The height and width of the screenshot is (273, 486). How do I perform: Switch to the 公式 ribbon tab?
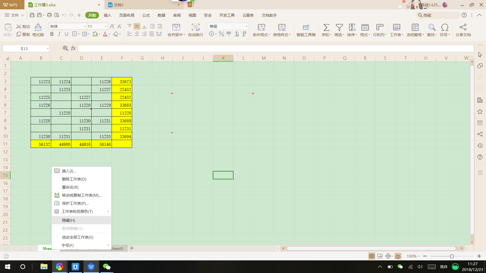click(146, 15)
